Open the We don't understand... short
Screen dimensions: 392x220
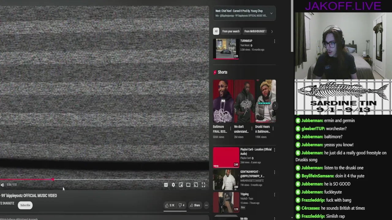(x=244, y=101)
